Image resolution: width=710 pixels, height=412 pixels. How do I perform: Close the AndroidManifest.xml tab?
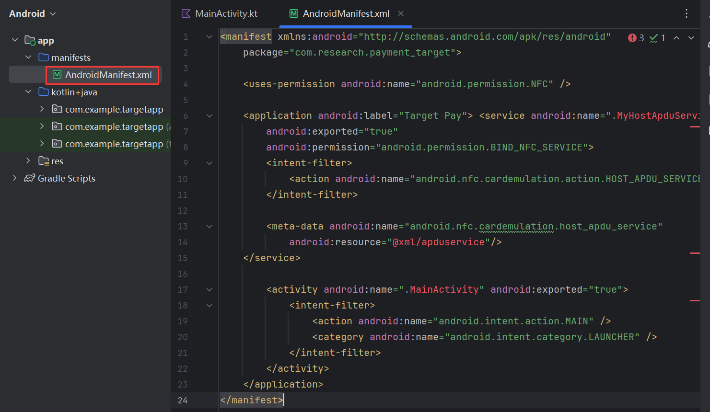(401, 13)
